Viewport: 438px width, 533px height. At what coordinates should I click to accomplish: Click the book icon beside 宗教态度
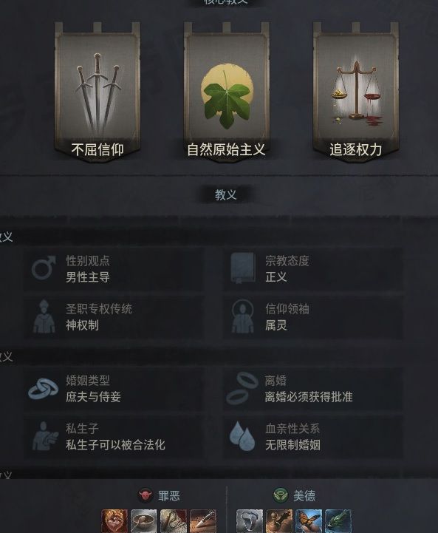(242, 268)
